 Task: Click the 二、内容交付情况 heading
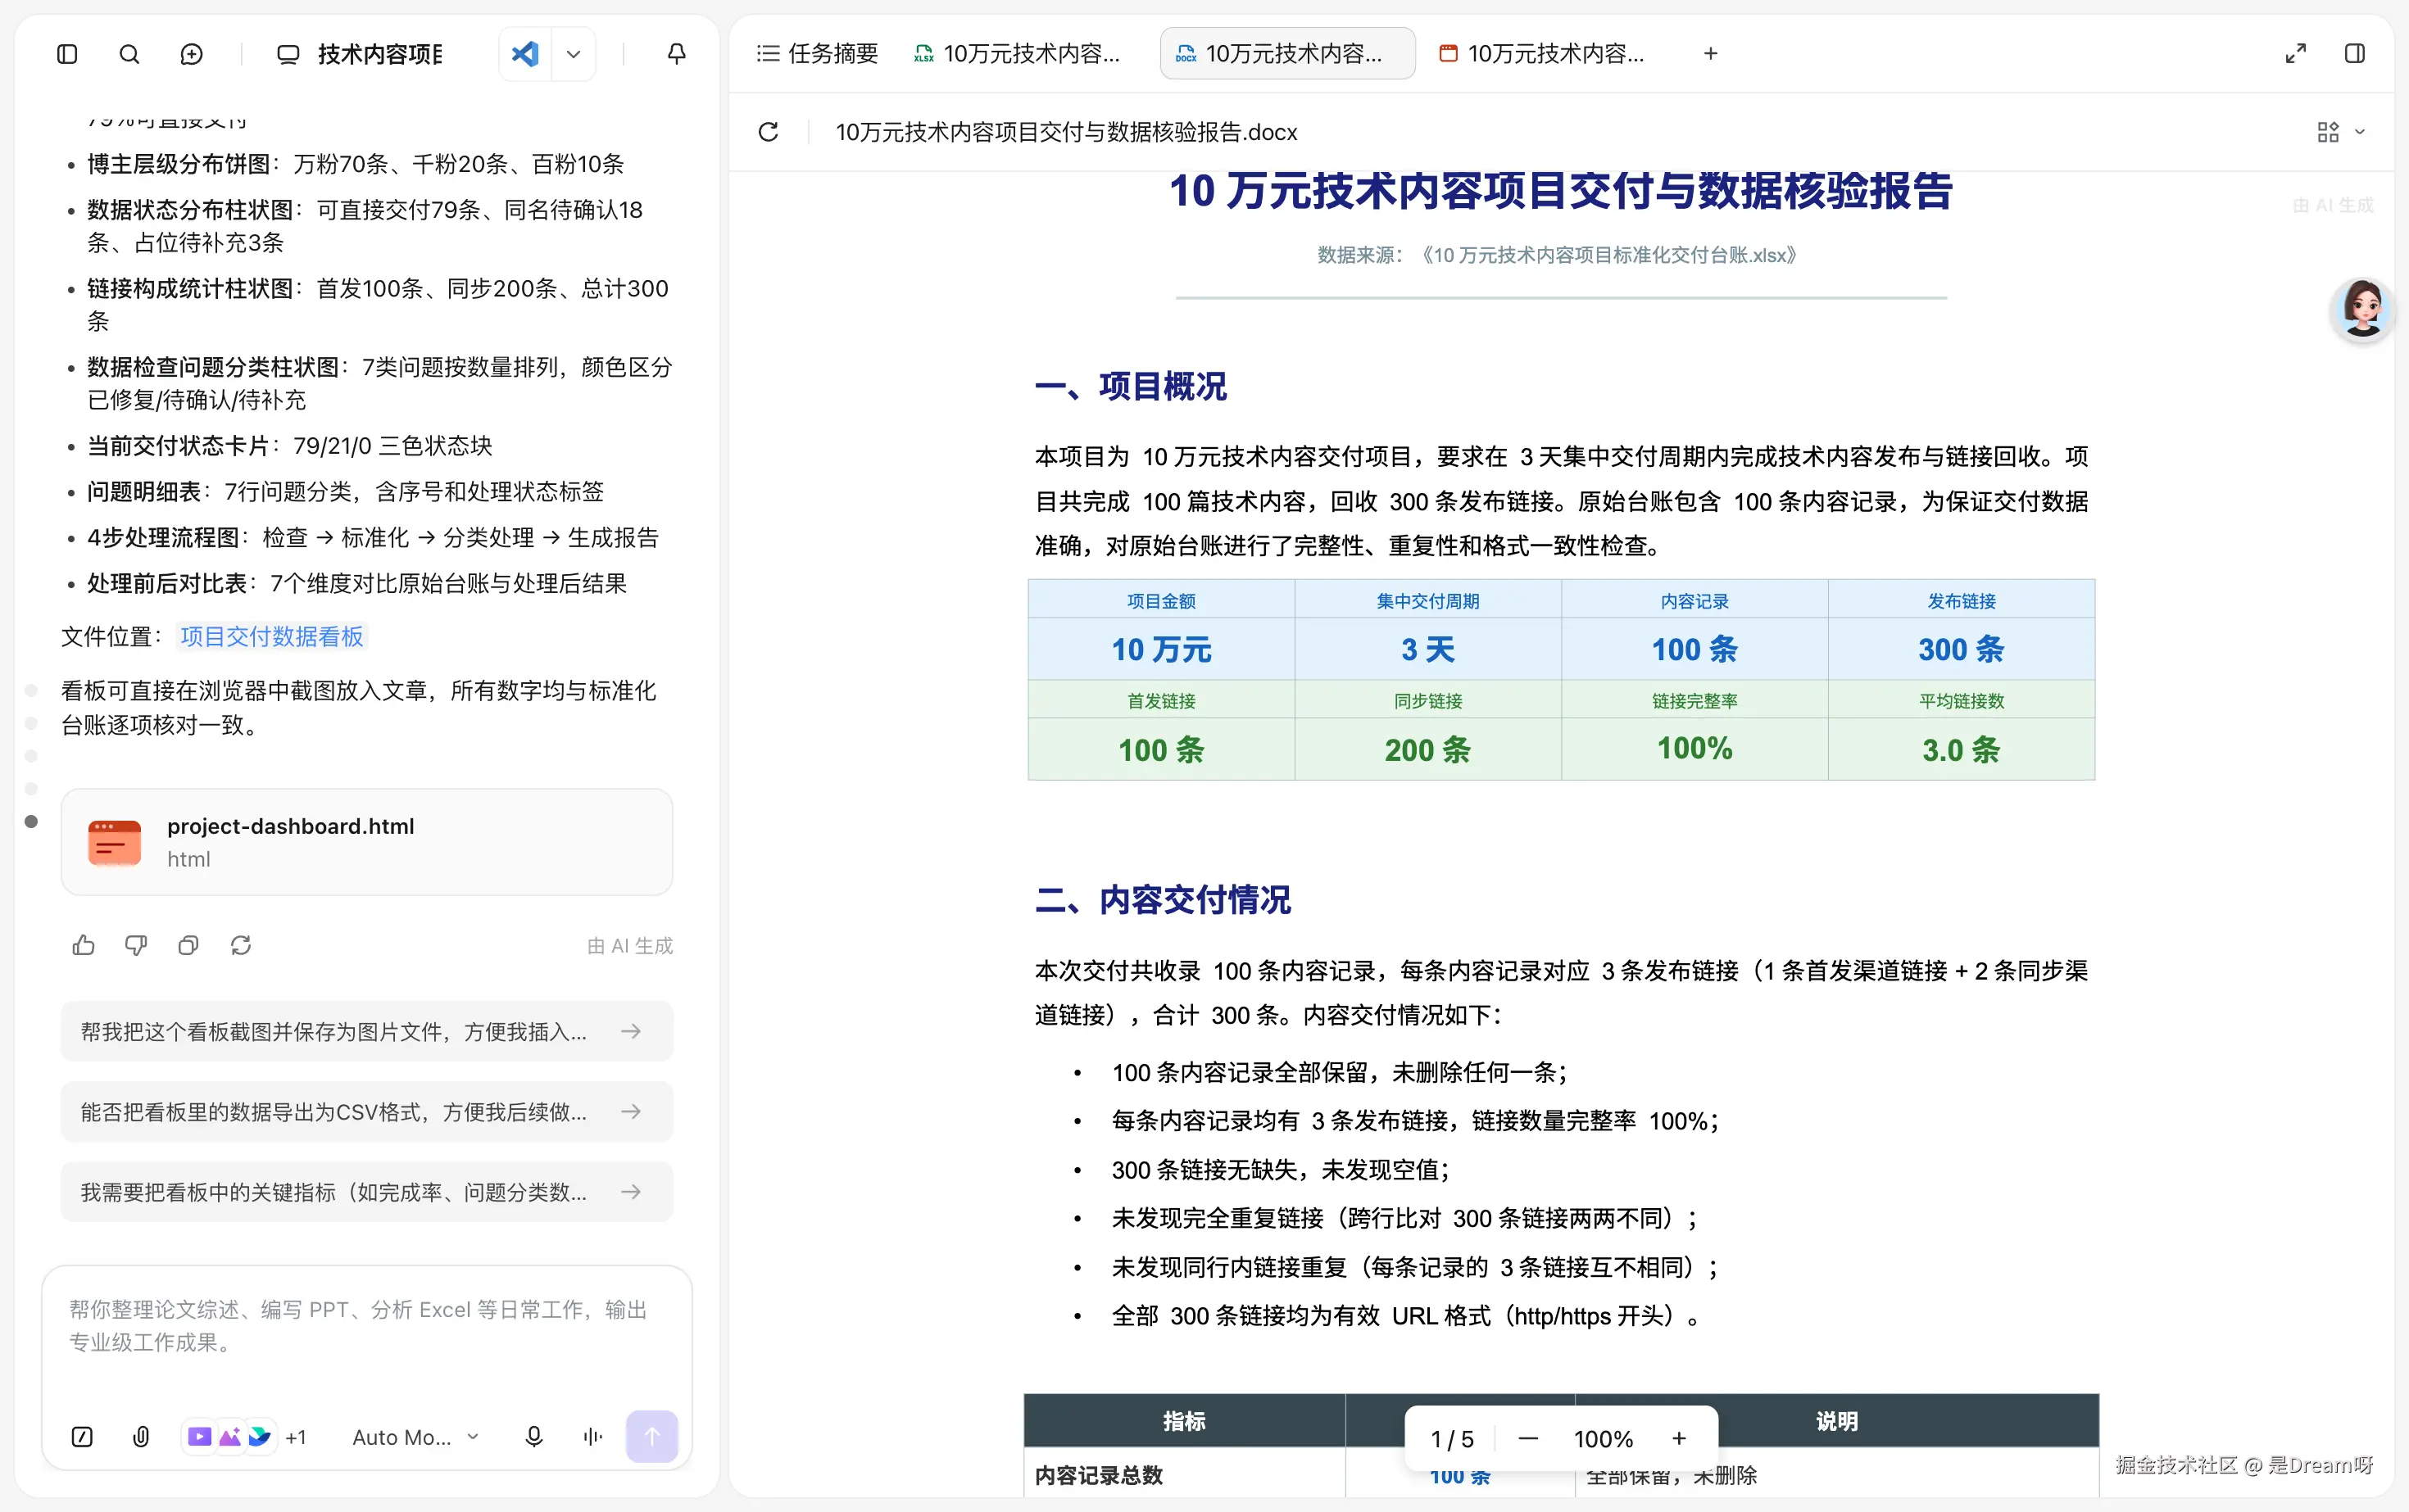click(x=1163, y=900)
